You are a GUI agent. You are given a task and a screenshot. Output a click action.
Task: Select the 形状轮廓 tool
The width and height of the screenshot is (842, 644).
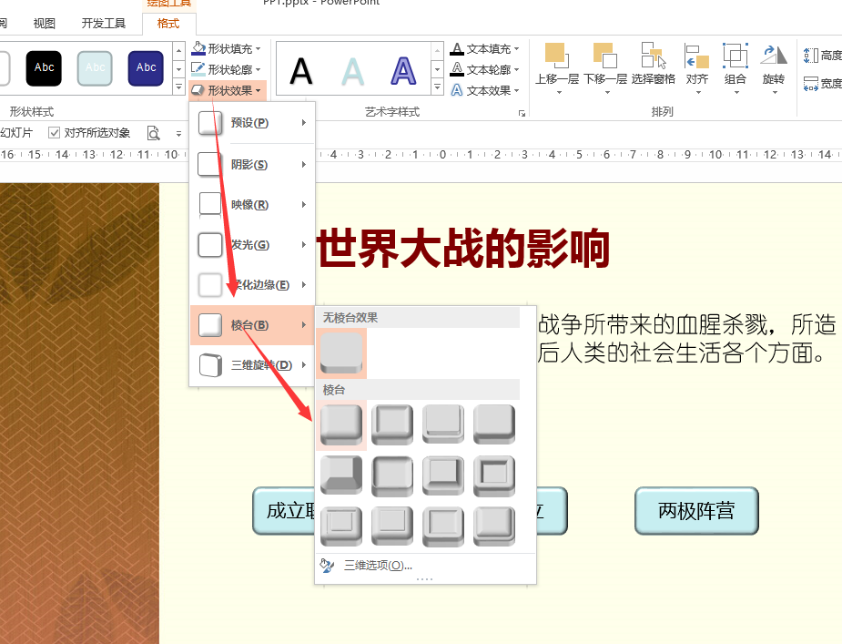tap(227, 68)
